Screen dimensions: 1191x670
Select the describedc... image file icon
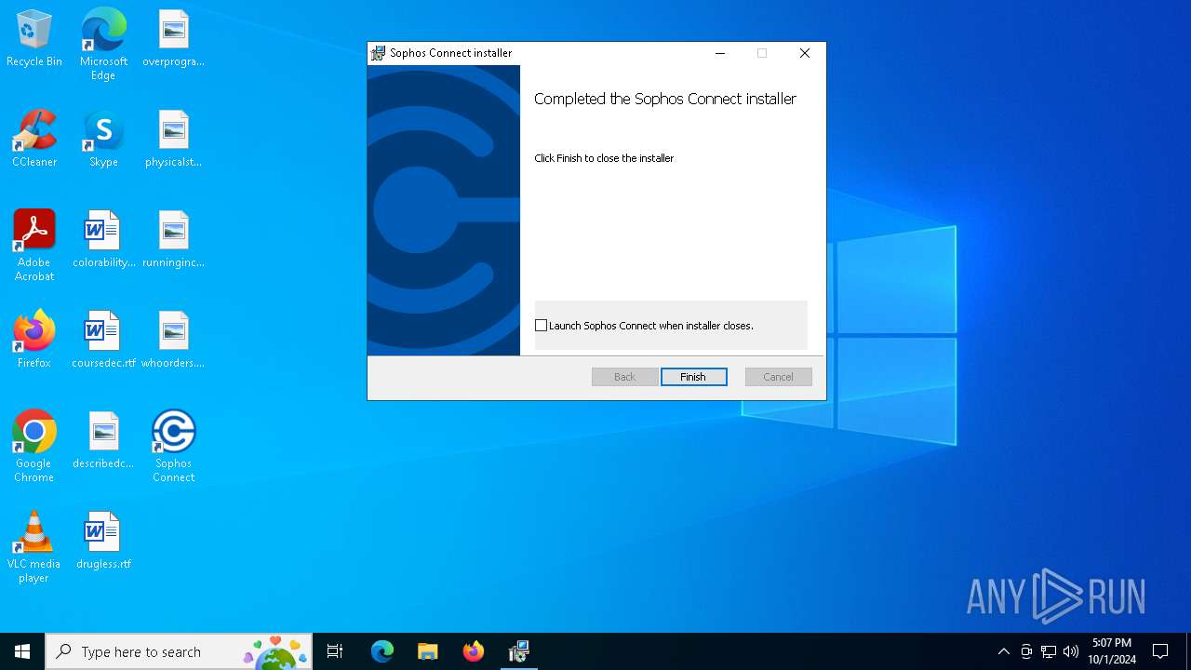click(x=103, y=441)
